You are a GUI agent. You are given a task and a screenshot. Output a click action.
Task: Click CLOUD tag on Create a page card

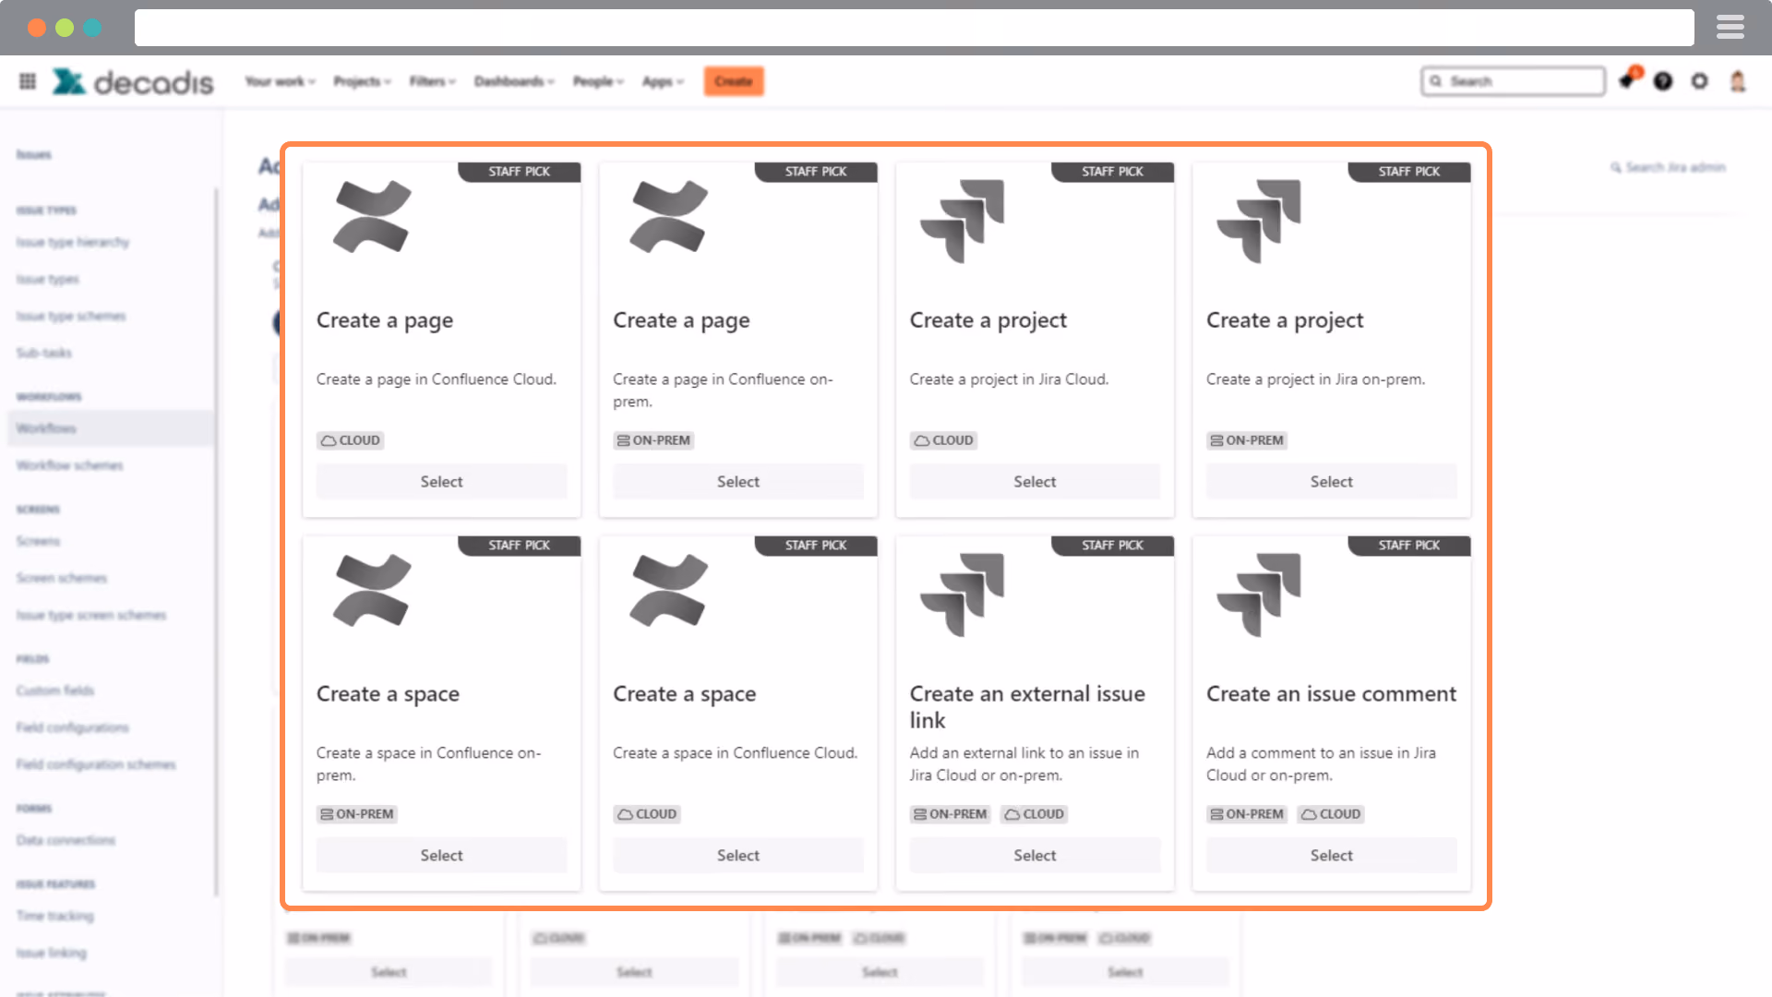350,440
